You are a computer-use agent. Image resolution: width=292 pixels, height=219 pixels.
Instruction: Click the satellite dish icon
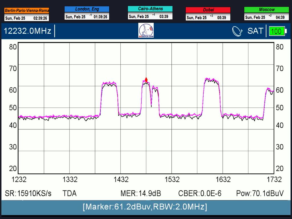(x=237, y=31)
